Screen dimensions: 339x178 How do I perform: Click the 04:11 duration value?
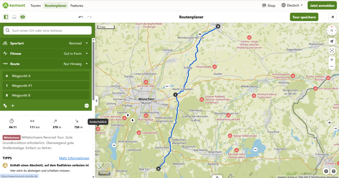13,127
